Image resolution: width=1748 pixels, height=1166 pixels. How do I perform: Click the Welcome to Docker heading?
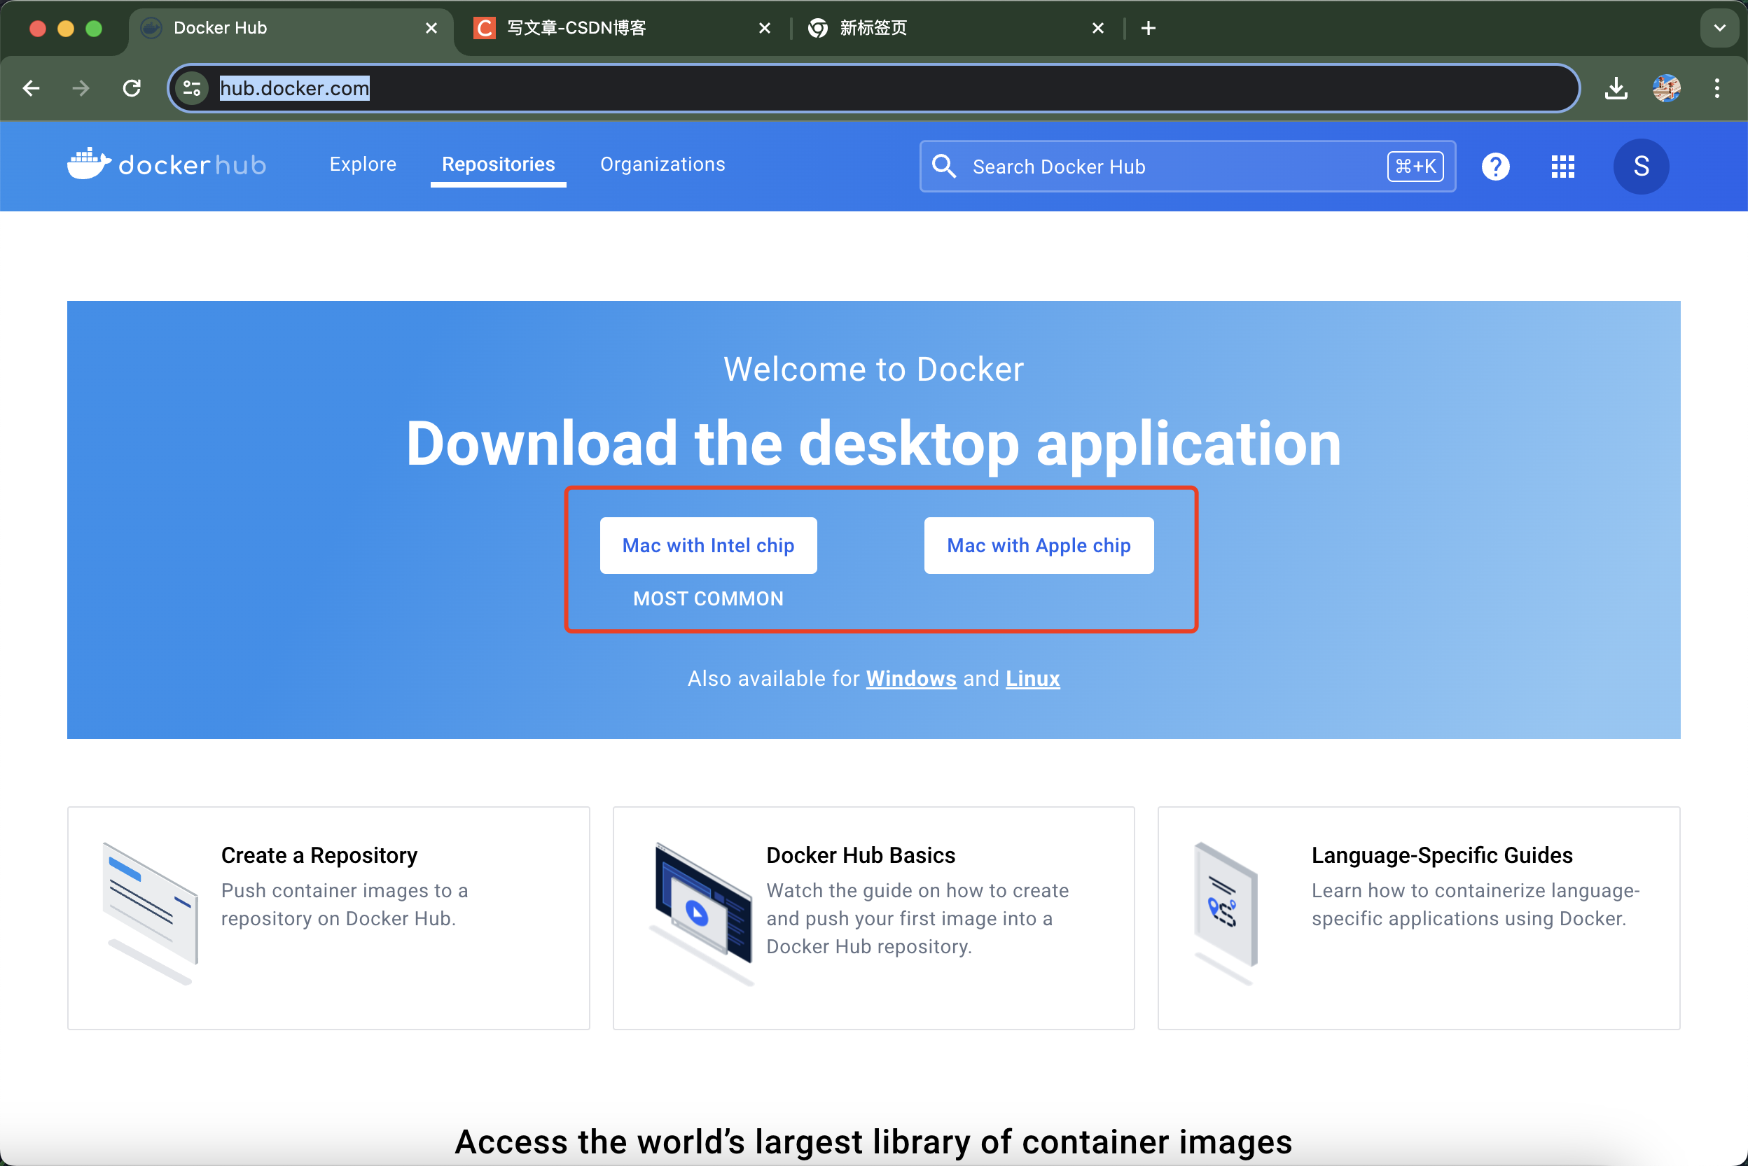click(873, 369)
